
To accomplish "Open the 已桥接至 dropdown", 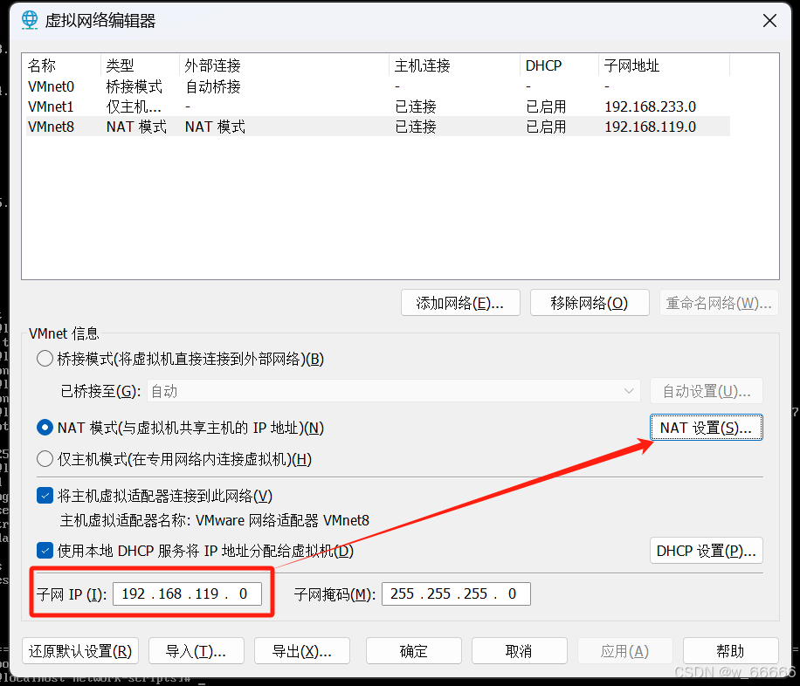I will [x=393, y=391].
